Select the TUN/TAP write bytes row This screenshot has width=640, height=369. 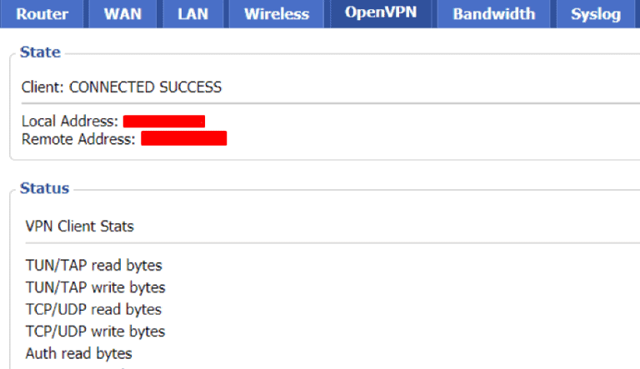tap(96, 287)
